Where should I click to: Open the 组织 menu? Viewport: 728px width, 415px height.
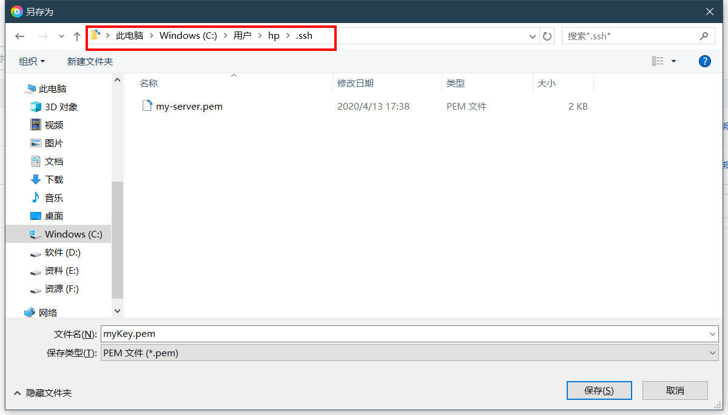[x=32, y=61]
